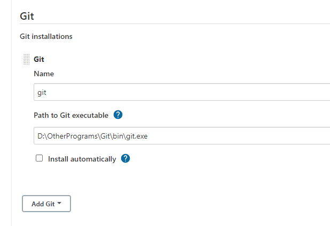Click the Path to Git executable label
Viewport: 330px width, 226px height.
click(71, 115)
